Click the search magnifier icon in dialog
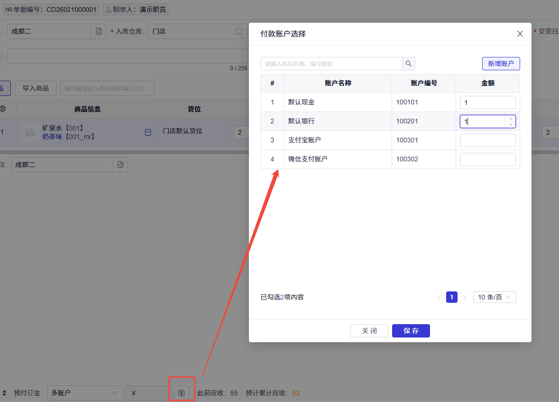Viewport: 559px width, 402px height. coord(409,64)
